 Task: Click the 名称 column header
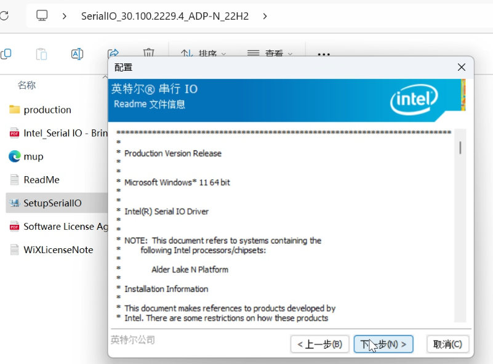[26, 85]
